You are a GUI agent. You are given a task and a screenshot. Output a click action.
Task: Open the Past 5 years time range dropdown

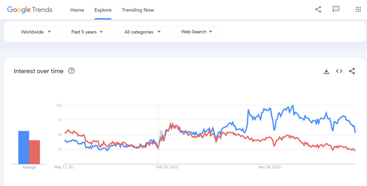click(x=87, y=32)
